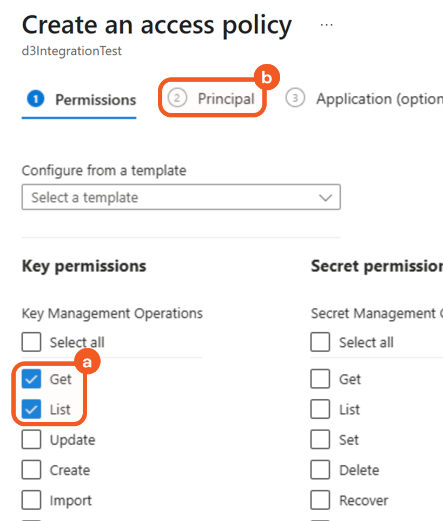
Task: Uncheck the List key permission
Action: pyautogui.click(x=31, y=410)
